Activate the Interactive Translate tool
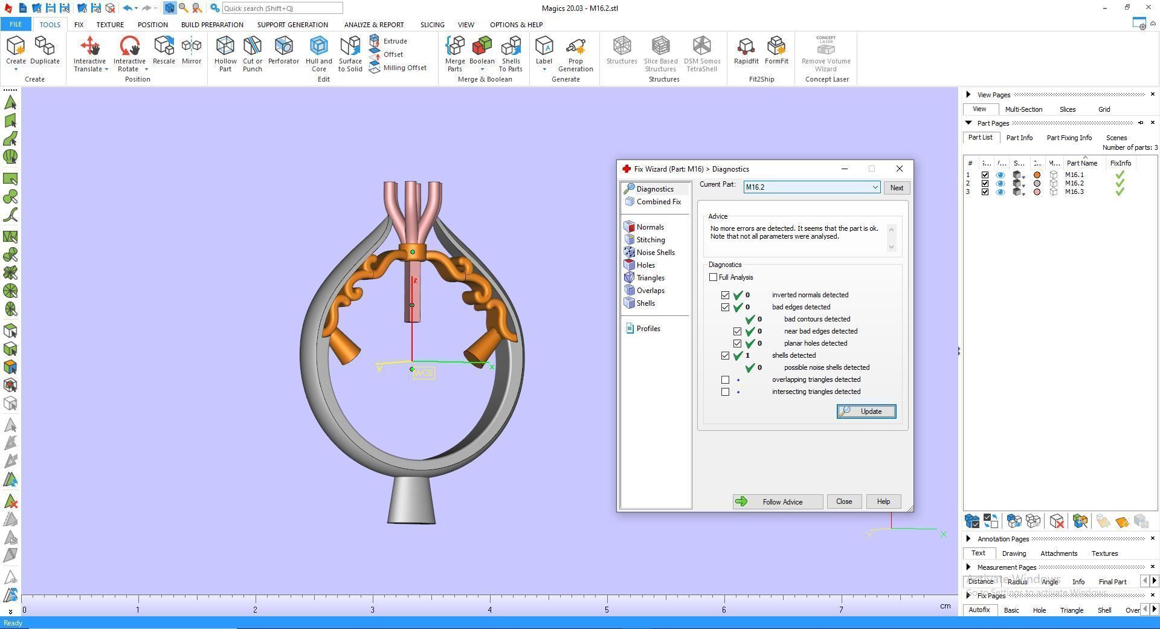This screenshot has height=629, width=1160. click(x=89, y=50)
